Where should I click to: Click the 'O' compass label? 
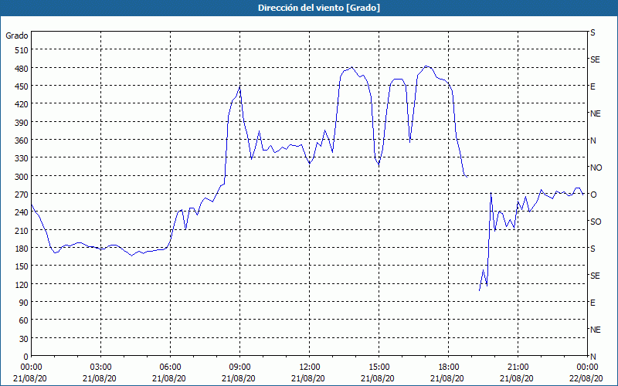(x=593, y=195)
